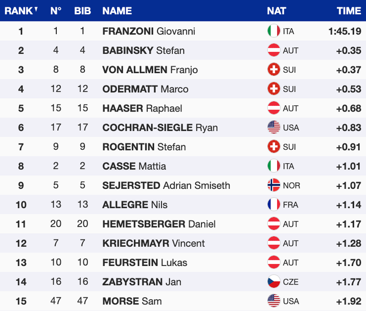Click Czech flag beside Zabystran Jan
The image size is (366, 311).
[x=274, y=282]
